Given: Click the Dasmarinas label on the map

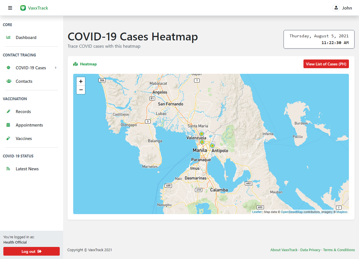Looking at the screenshot, I should [x=195, y=178].
